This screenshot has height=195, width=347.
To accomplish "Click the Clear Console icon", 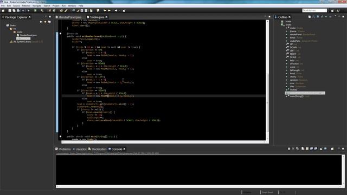I will (303, 149).
